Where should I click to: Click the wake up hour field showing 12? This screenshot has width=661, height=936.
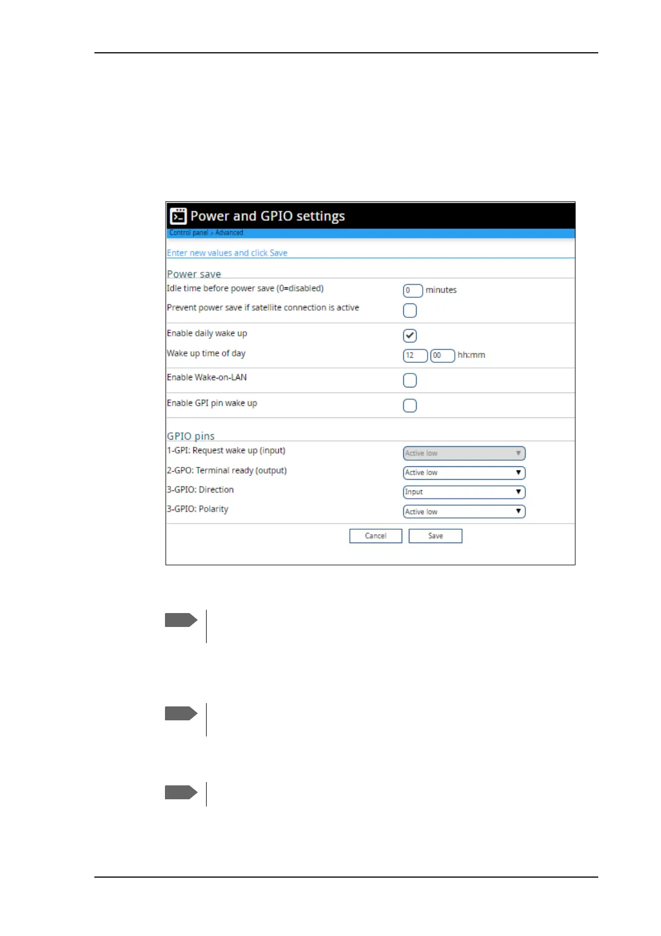point(415,355)
